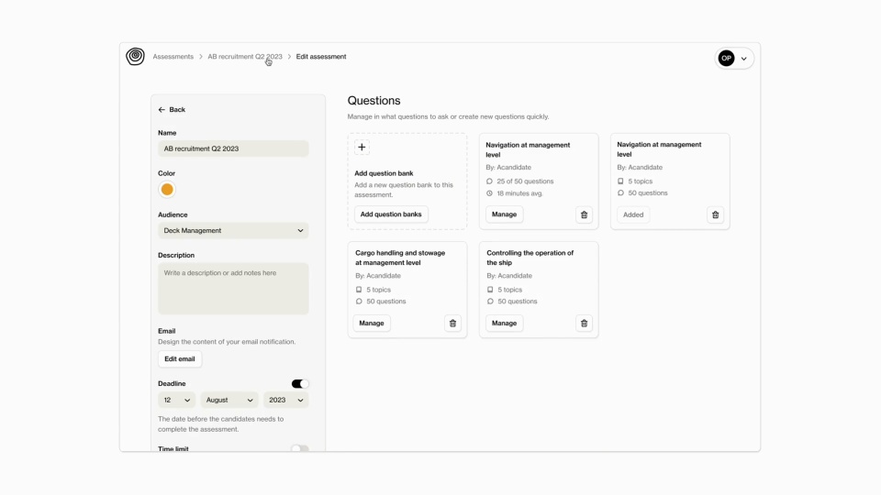
Task: Click the Edit email button
Action: coord(180,359)
